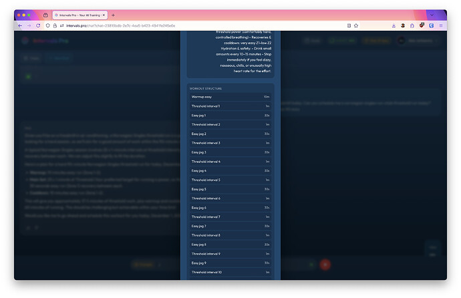This screenshot has width=461, height=298.
Task: Select the Easy jog 7 row
Action: click(230, 226)
